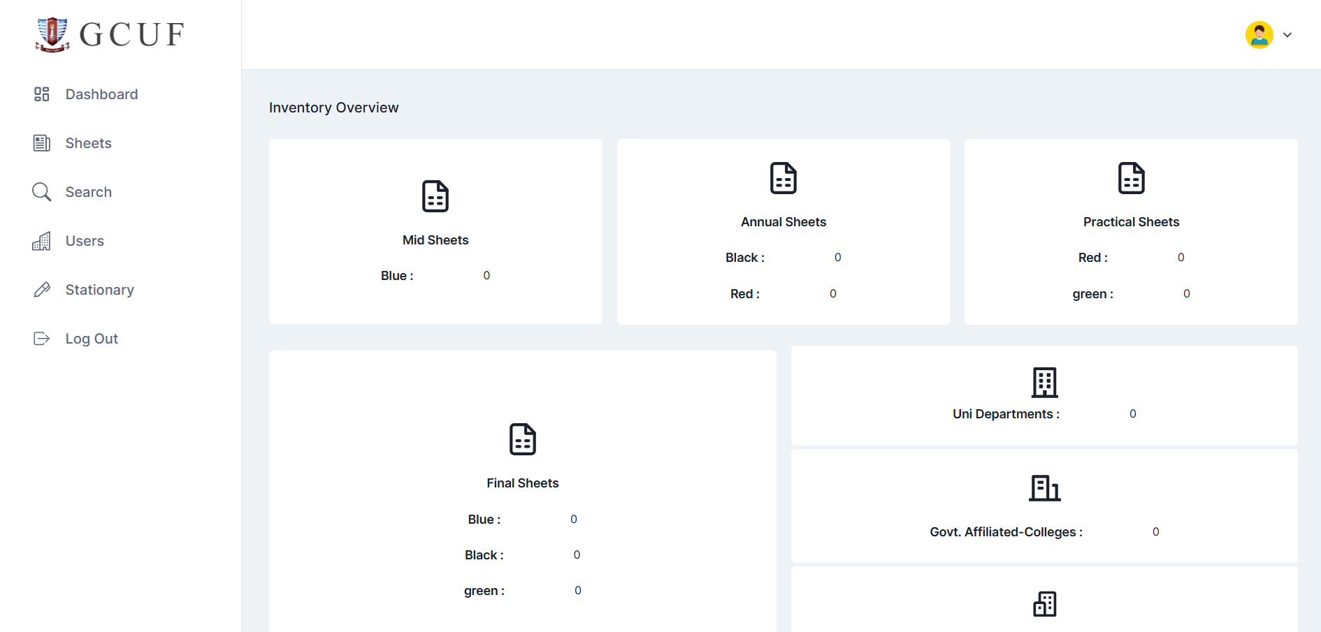
Task: Click the Sheets newspaper icon in sidebar
Action: (x=42, y=143)
